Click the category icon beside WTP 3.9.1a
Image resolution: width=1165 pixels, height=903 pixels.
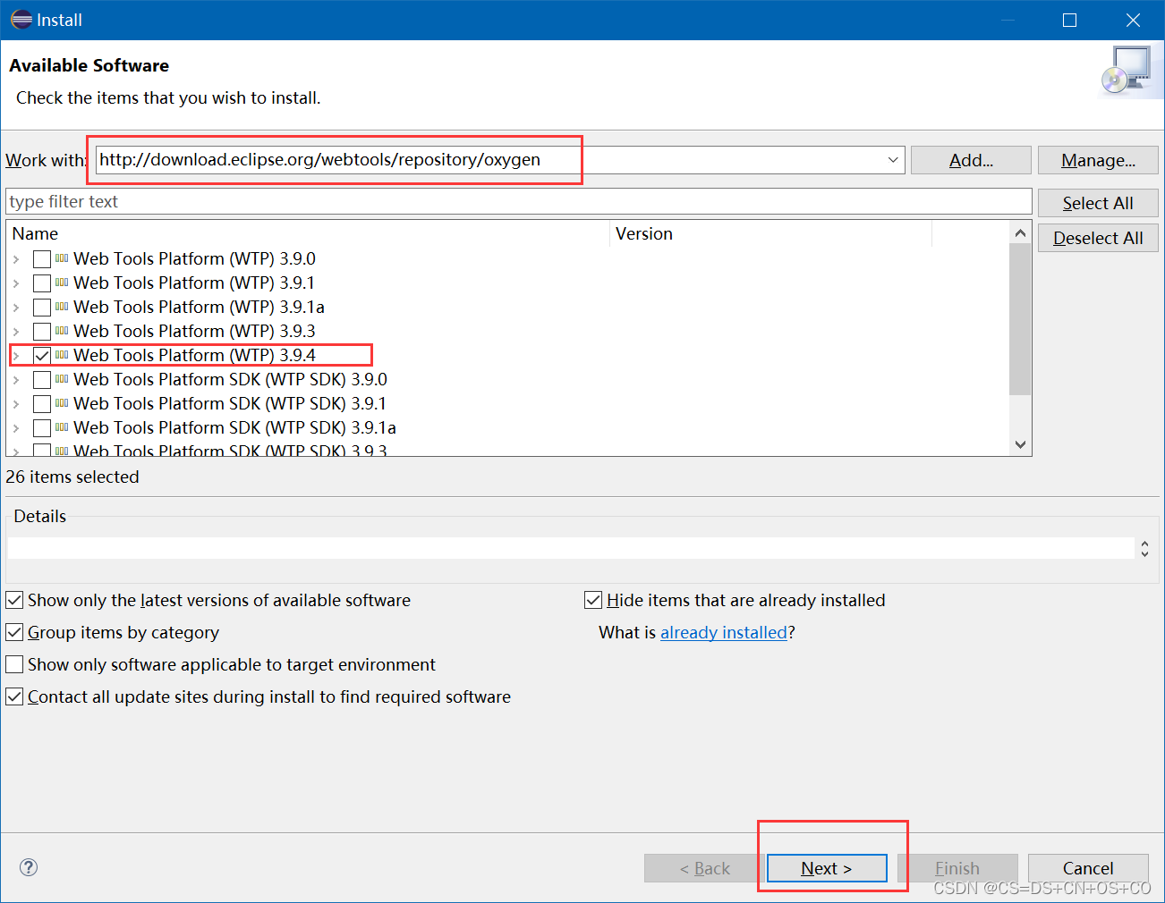coord(62,307)
